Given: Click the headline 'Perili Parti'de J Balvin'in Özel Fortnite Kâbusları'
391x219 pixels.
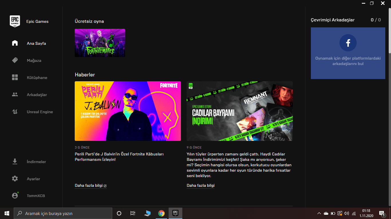Looking at the screenshot, I should pyautogui.click(x=119, y=157).
